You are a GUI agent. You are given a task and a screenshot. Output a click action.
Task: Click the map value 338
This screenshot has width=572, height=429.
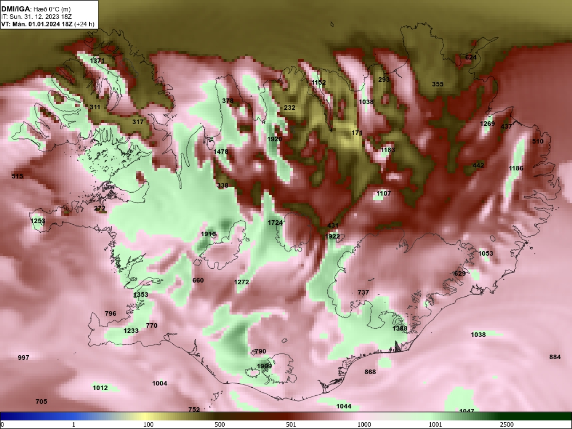(223, 186)
